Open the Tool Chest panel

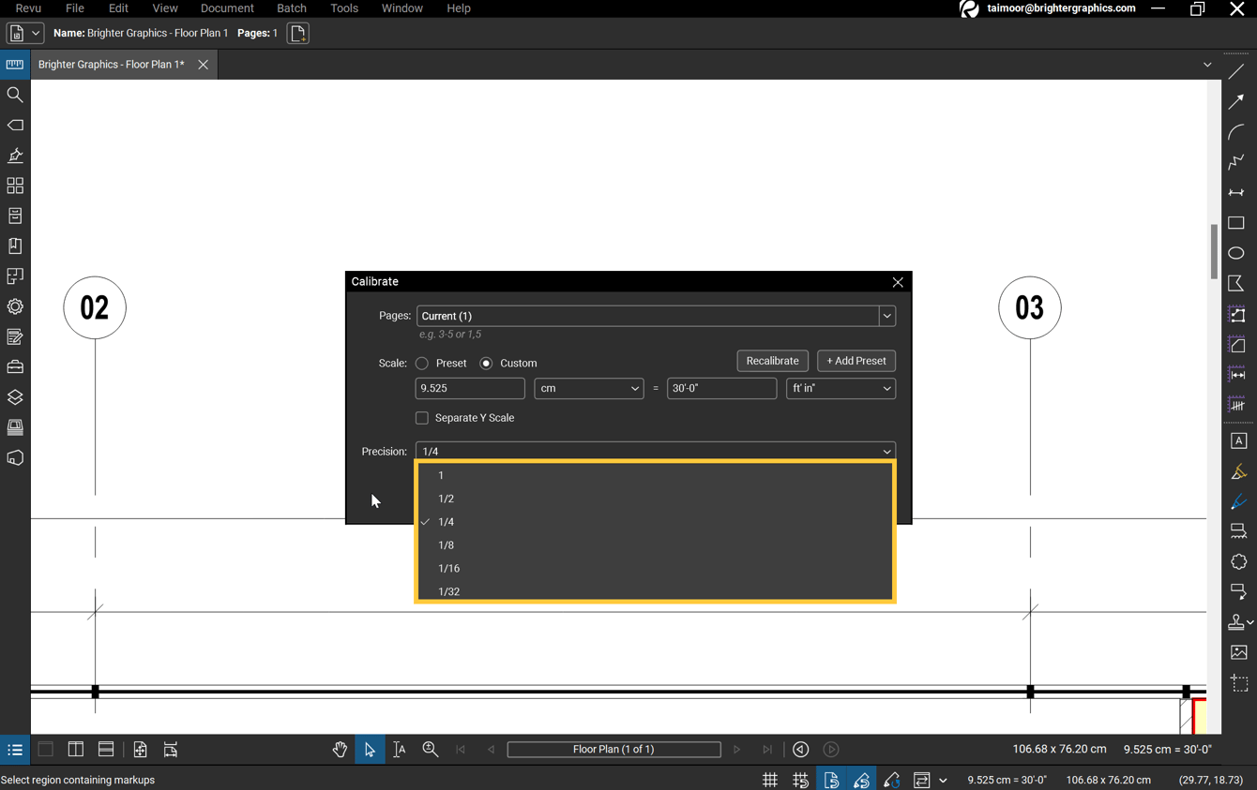[x=15, y=366]
